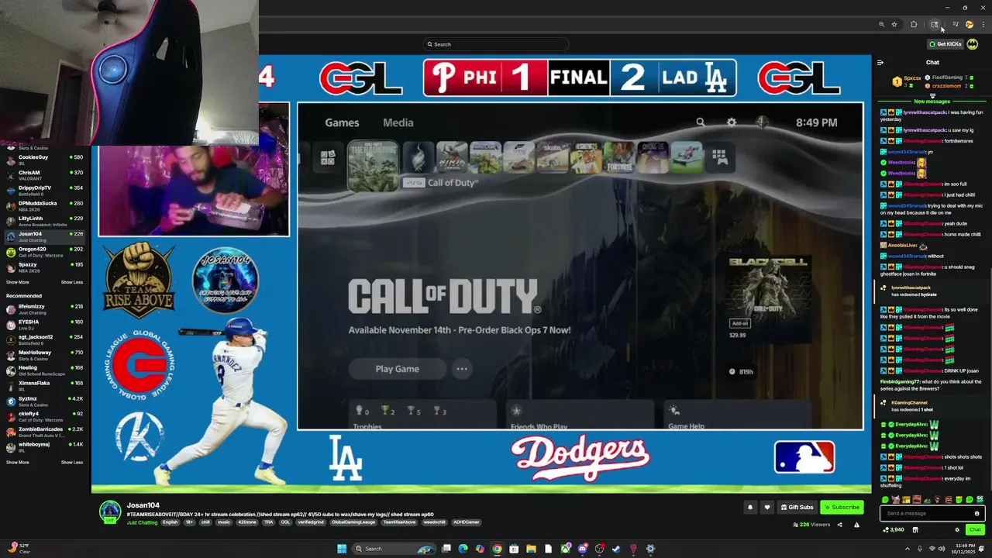Click Show Less under Recommended list
Viewport: 992px width, 558px height.
(72, 463)
